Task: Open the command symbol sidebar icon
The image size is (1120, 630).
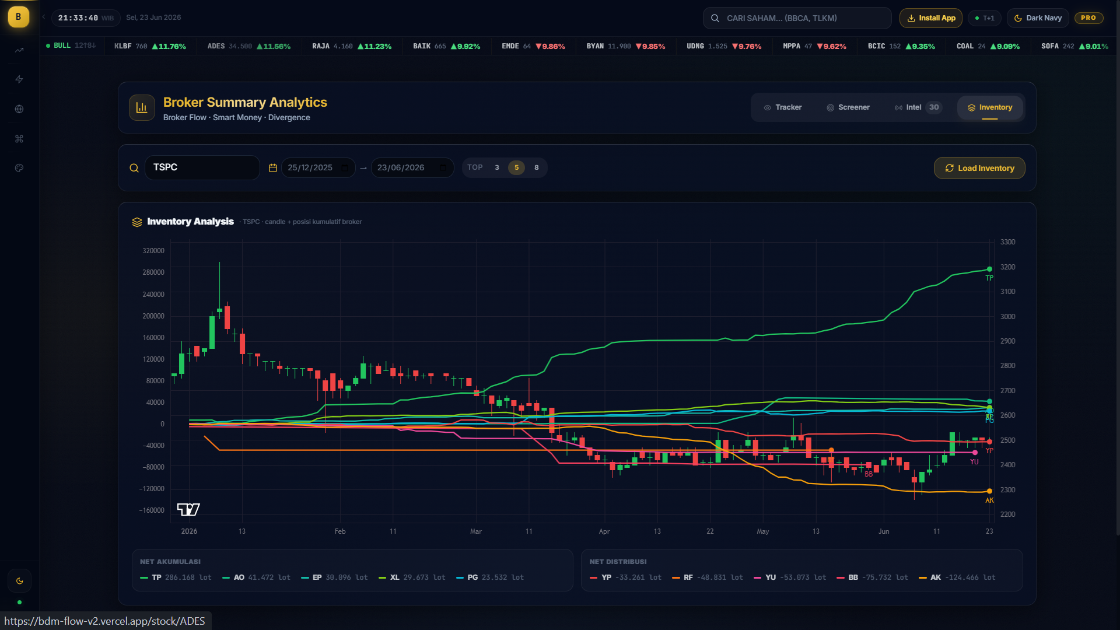Action: [19, 139]
